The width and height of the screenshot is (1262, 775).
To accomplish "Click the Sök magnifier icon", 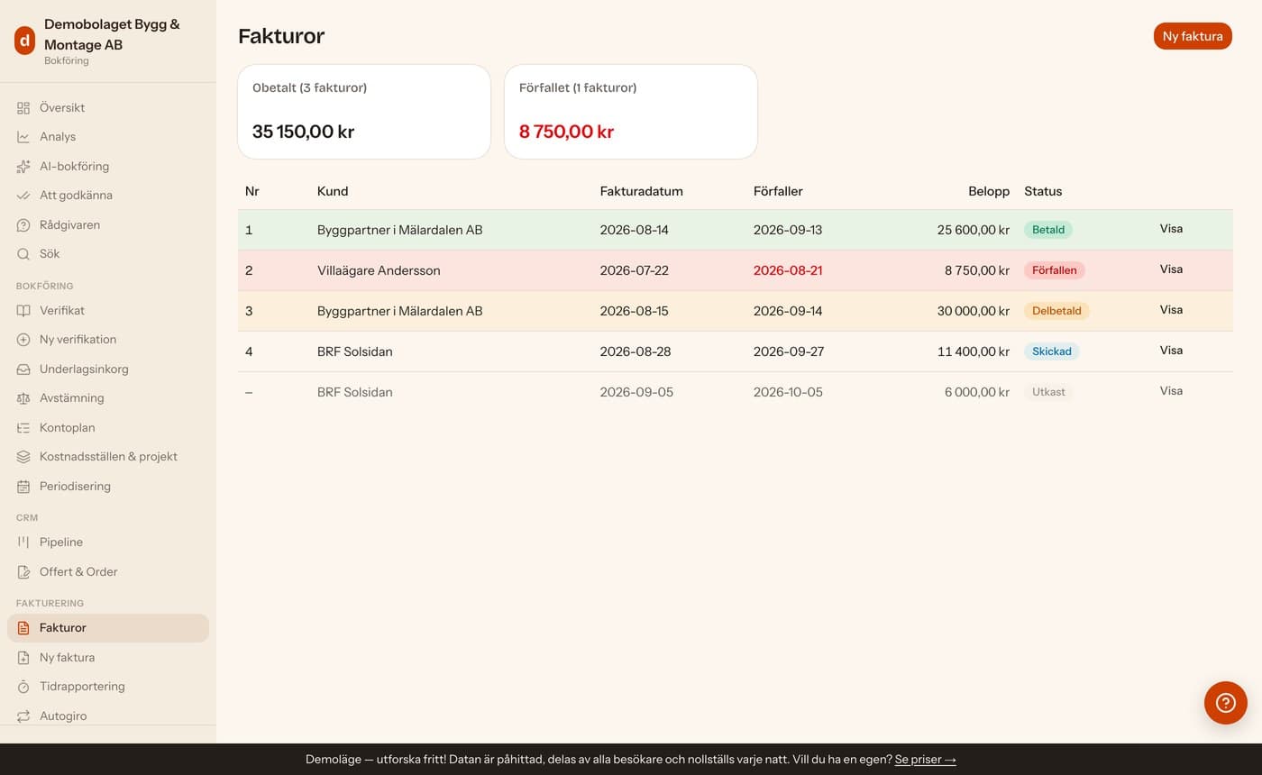I will tap(23, 254).
